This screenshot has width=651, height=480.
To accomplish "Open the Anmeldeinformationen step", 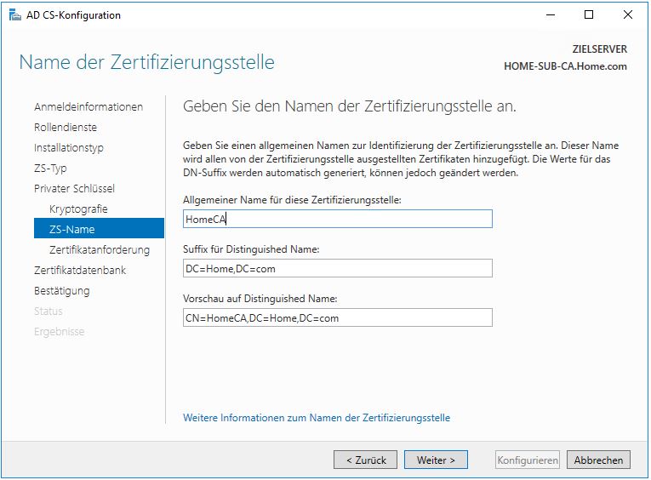I will click(x=89, y=107).
